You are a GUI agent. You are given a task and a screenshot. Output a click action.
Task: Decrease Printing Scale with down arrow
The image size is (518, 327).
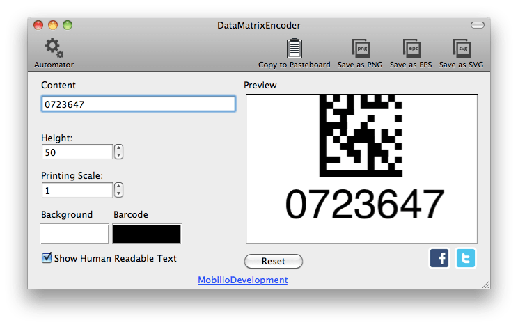click(x=118, y=193)
